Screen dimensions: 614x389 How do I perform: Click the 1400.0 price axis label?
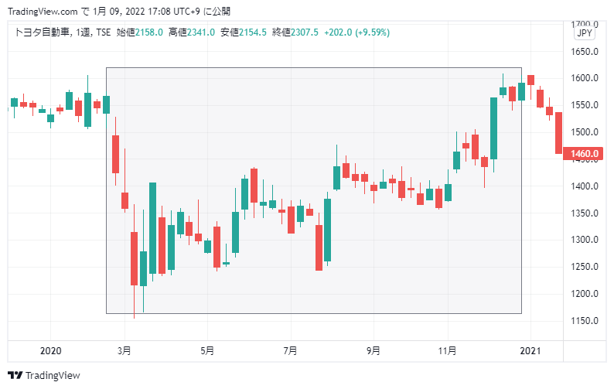click(585, 186)
